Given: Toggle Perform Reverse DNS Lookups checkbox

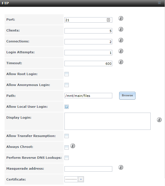Looking at the screenshot, I should pyautogui.click(x=67, y=158).
